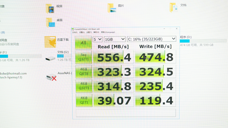Start the 4KiB Q1T1 benchmark test
The image size is (228, 128).
(84, 100)
